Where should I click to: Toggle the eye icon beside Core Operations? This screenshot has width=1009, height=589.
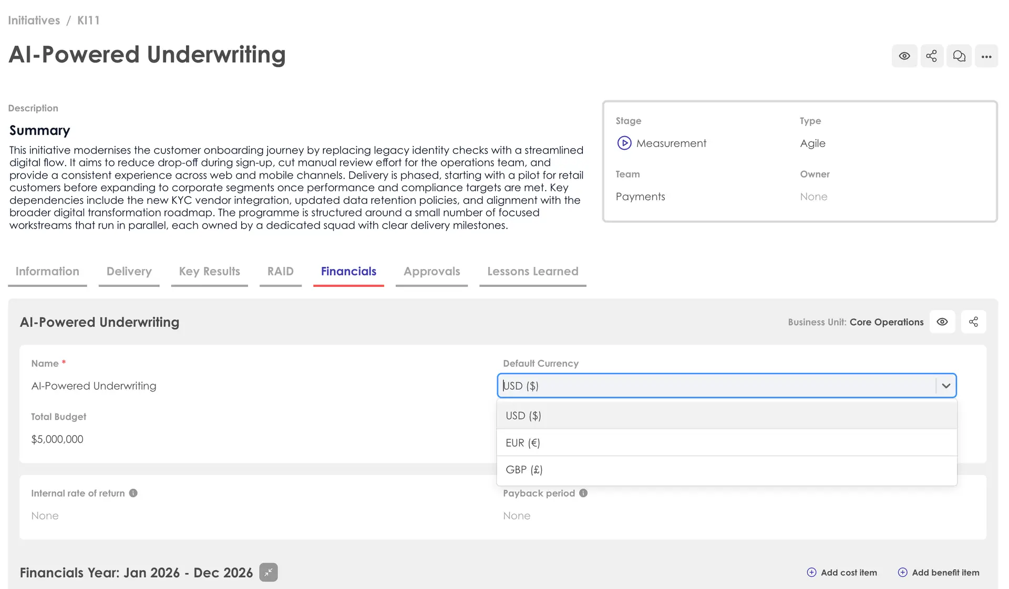(x=942, y=322)
